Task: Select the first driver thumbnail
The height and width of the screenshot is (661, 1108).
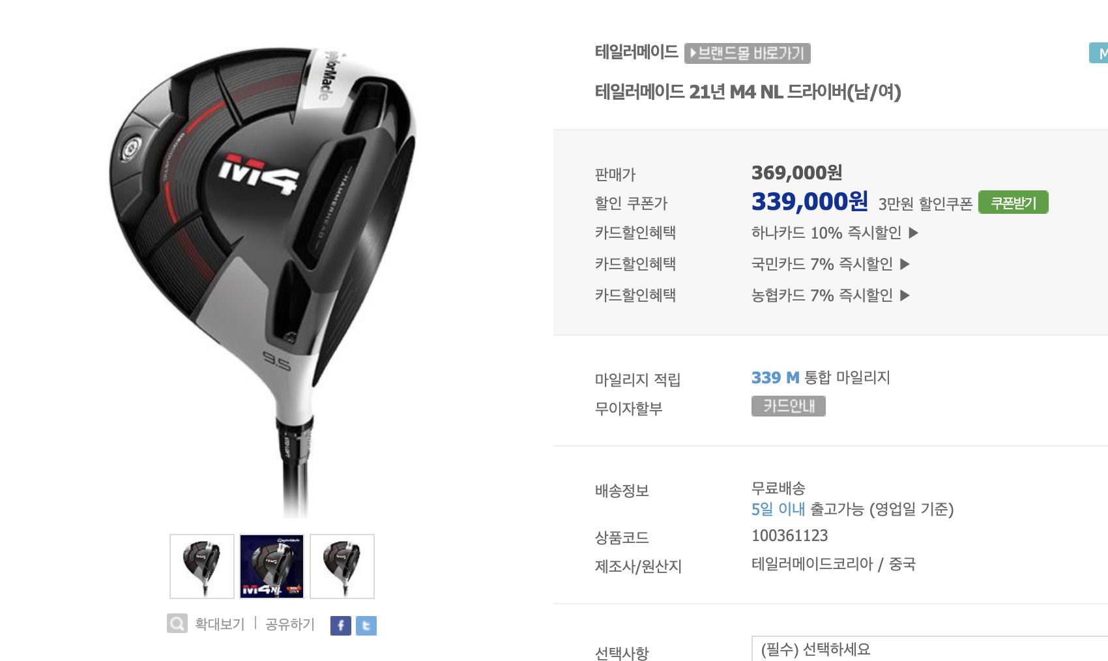Action: pyautogui.click(x=202, y=566)
